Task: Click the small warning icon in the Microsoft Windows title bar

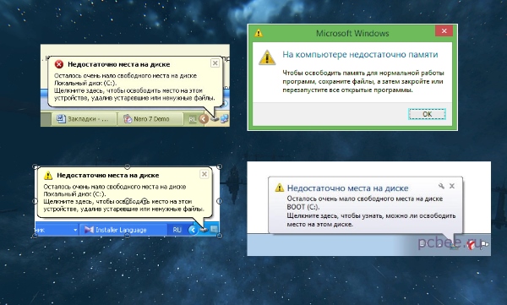Action: tap(259, 33)
